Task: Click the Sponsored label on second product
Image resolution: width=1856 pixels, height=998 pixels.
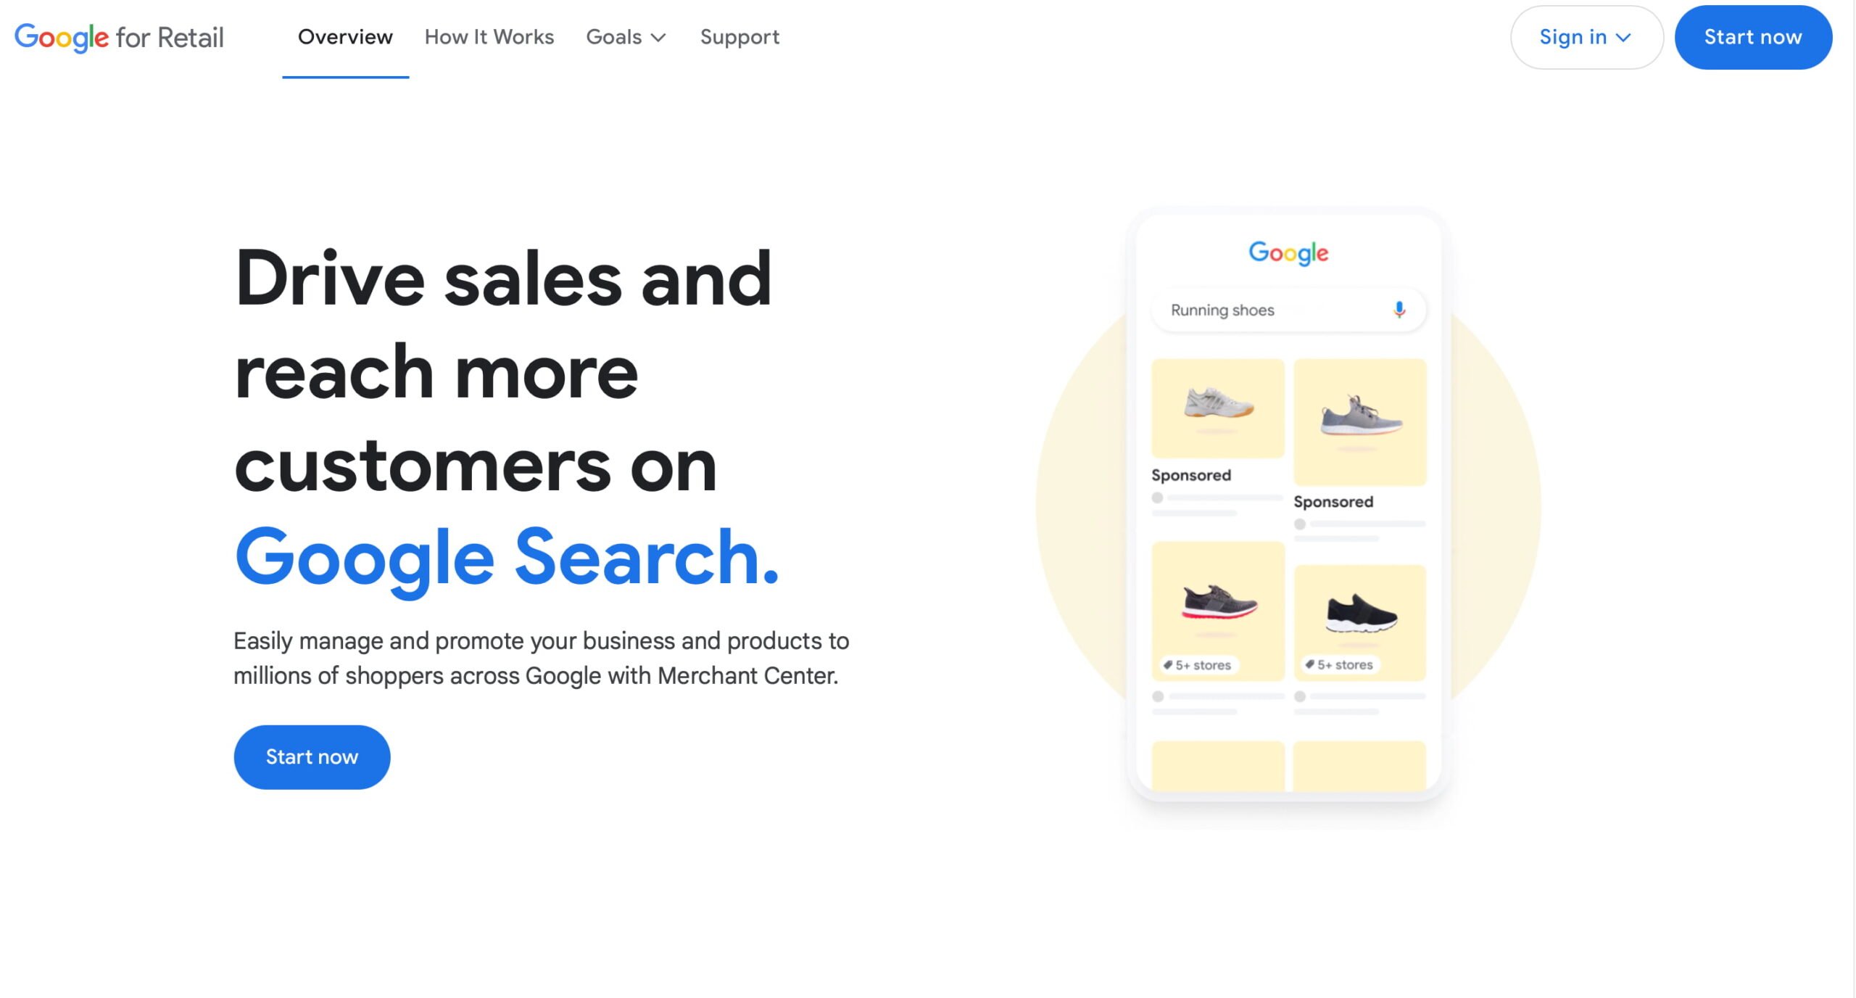Action: (x=1334, y=500)
